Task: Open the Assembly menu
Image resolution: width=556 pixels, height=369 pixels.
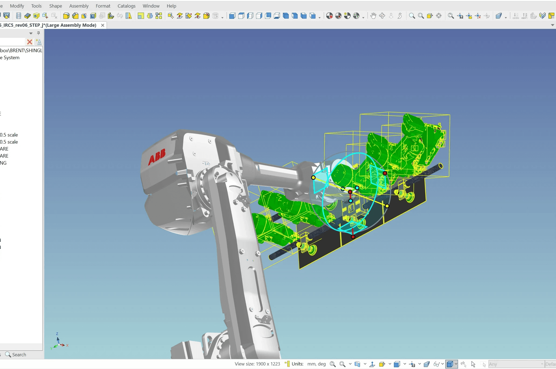Action: pos(79,6)
